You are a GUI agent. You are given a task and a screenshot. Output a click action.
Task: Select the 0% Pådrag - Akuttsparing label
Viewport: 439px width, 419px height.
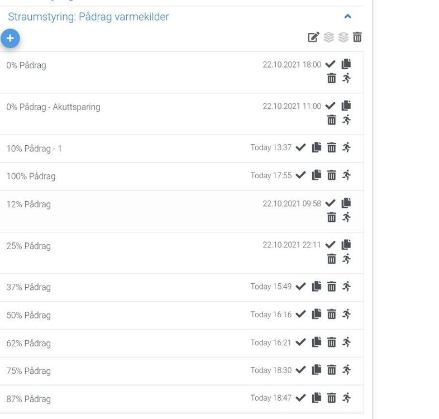click(x=53, y=107)
